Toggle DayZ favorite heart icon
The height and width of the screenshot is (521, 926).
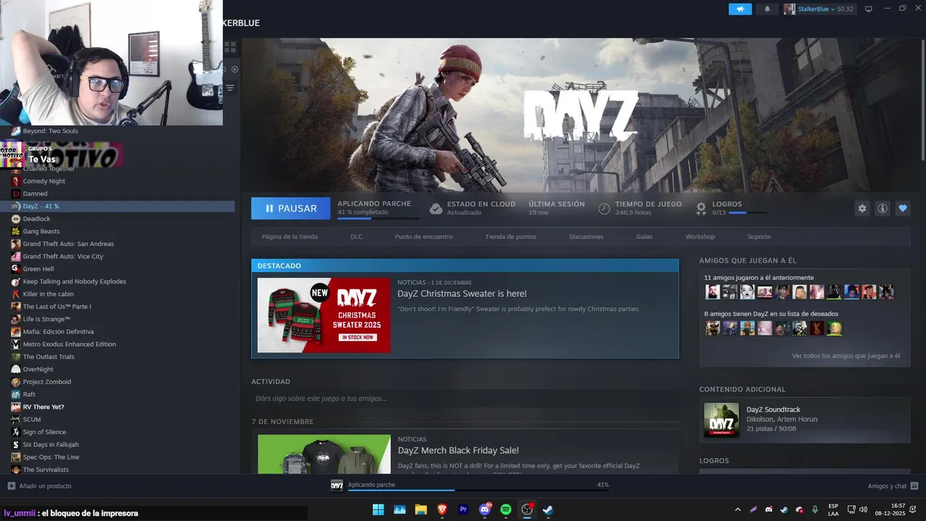coord(902,208)
